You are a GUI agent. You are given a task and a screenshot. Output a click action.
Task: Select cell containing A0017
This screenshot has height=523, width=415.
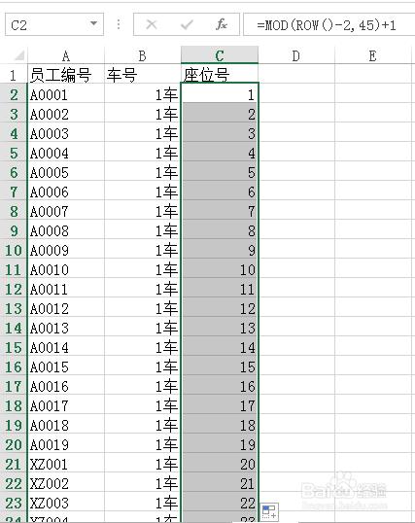pyautogui.click(x=66, y=405)
